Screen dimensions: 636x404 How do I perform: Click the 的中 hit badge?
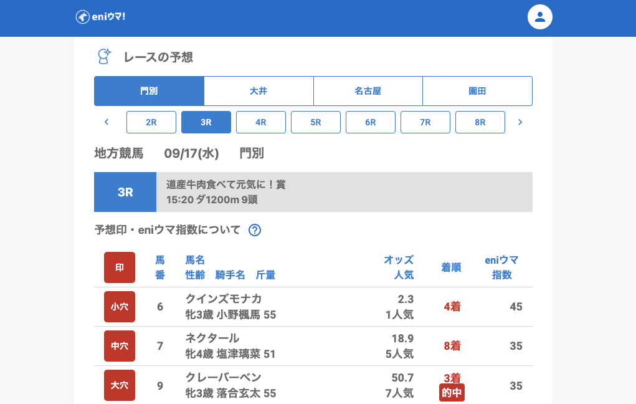click(x=452, y=393)
